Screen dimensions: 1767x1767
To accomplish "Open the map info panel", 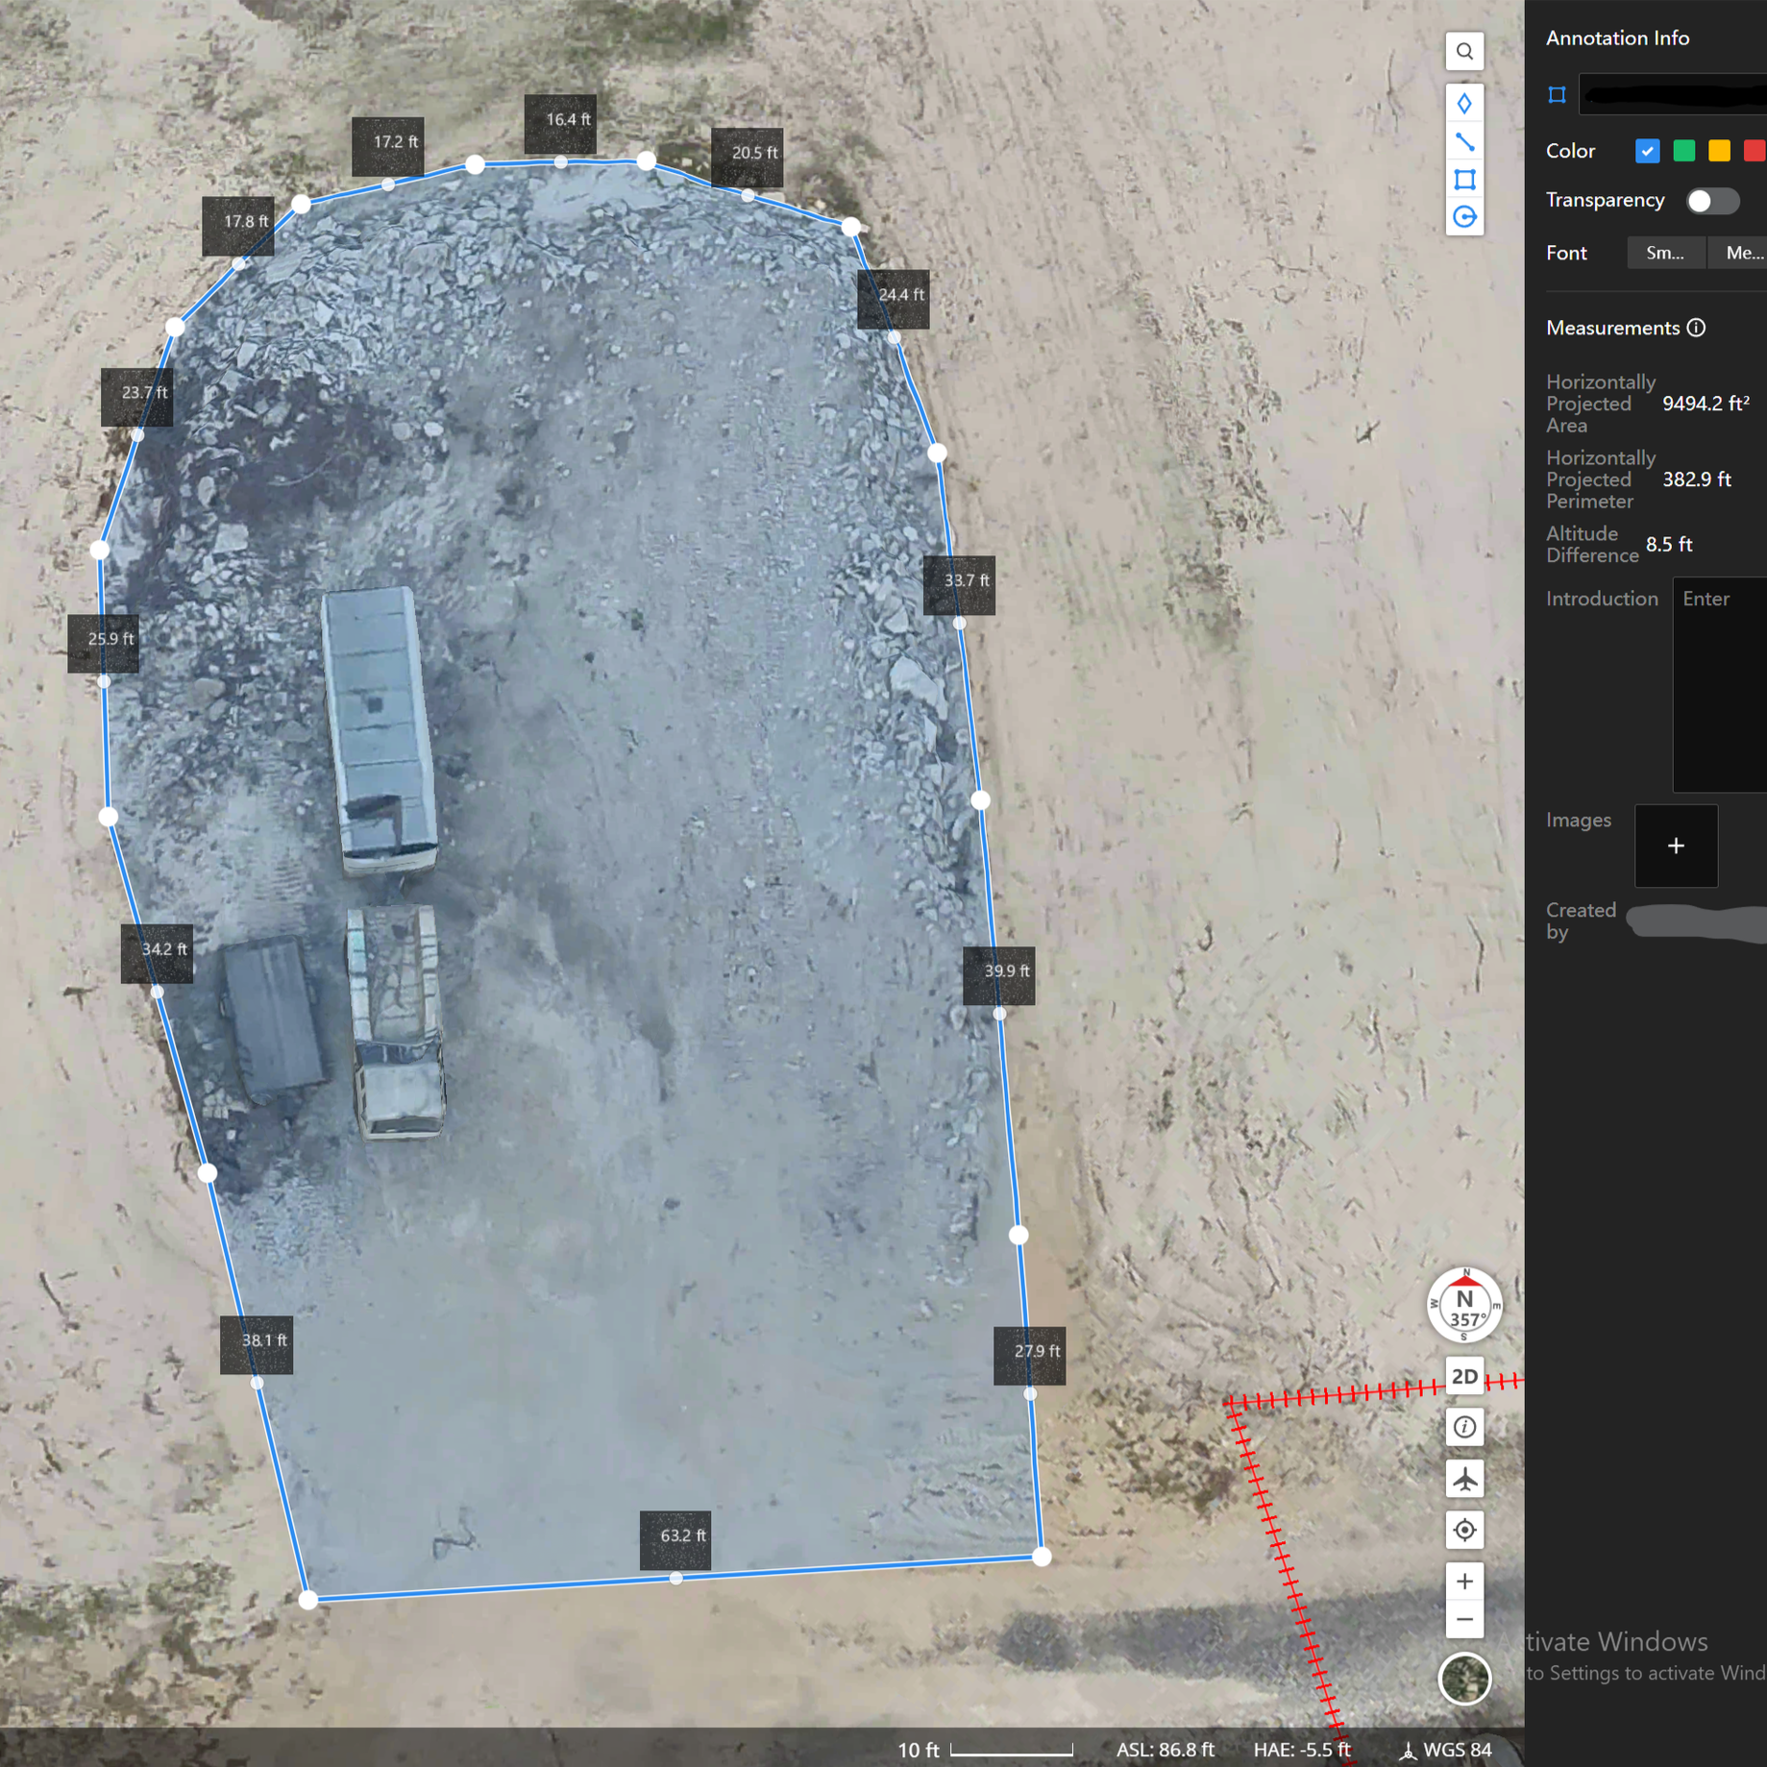I will (1464, 1427).
